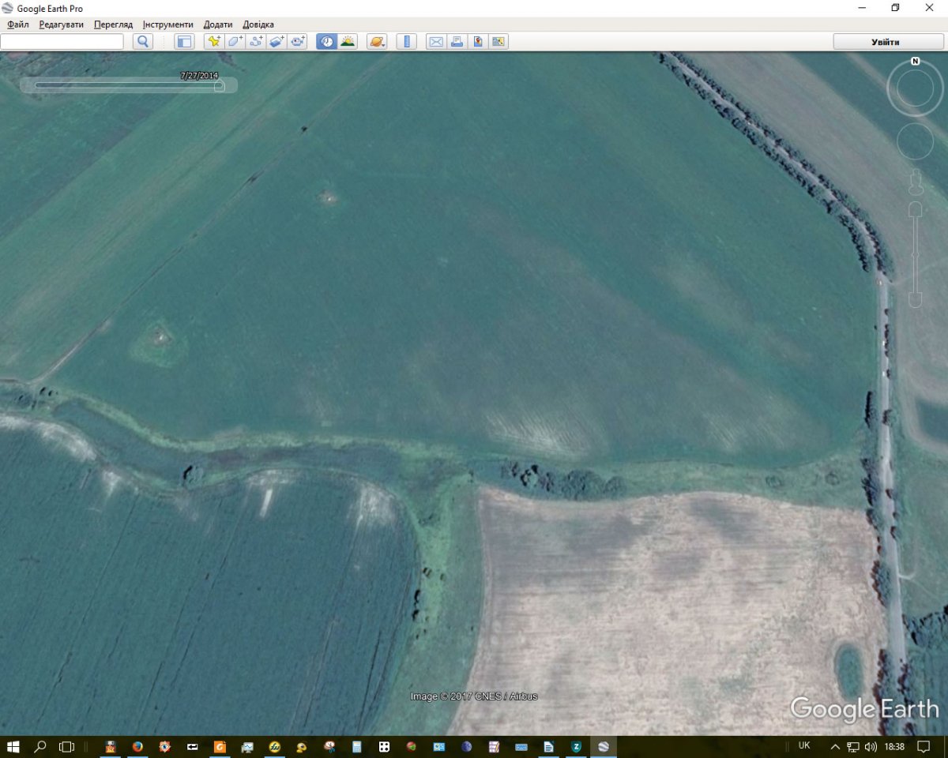Add an image overlay icon
948x758 pixels.
coord(276,42)
